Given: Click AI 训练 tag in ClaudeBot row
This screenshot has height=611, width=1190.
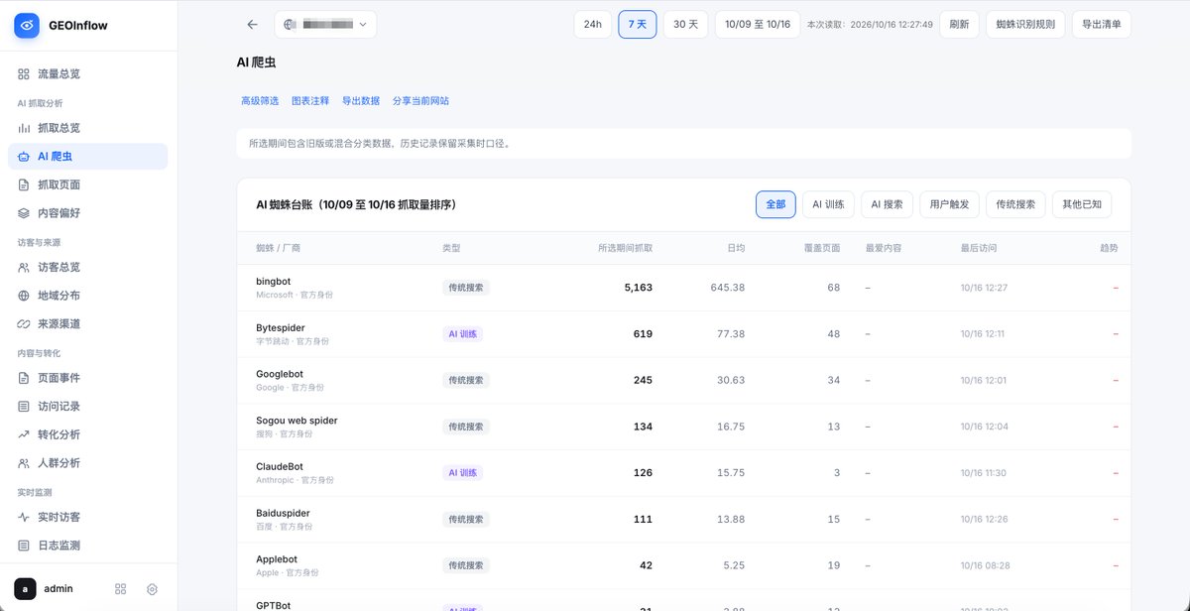Looking at the screenshot, I should click(462, 473).
